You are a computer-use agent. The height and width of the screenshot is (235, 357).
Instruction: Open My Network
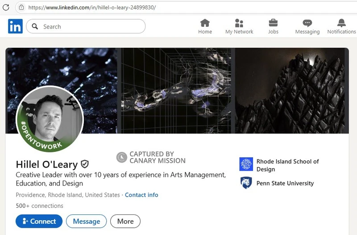pyautogui.click(x=239, y=26)
